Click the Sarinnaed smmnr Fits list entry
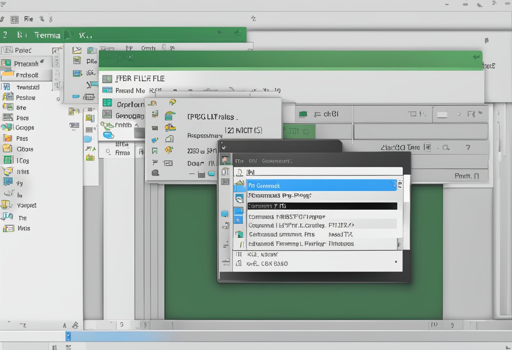Viewport: 512px width, 350px height. [281, 234]
